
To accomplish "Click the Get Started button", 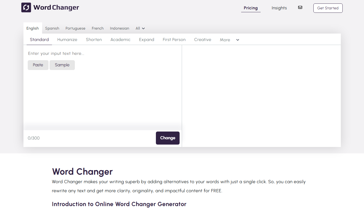I will coord(328,8).
